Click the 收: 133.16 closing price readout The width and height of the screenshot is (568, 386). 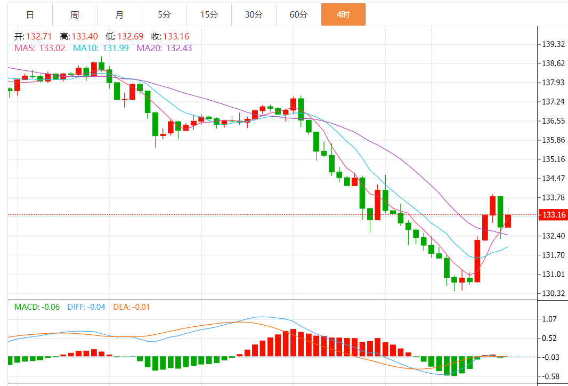tap(170, 37)
